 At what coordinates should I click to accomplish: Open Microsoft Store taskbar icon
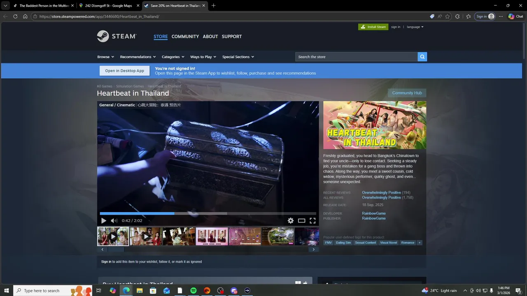tap(153, 291)
